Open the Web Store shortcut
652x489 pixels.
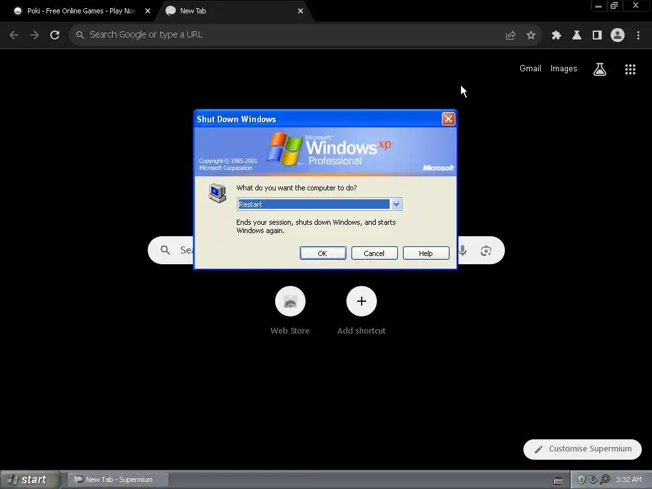290,311
